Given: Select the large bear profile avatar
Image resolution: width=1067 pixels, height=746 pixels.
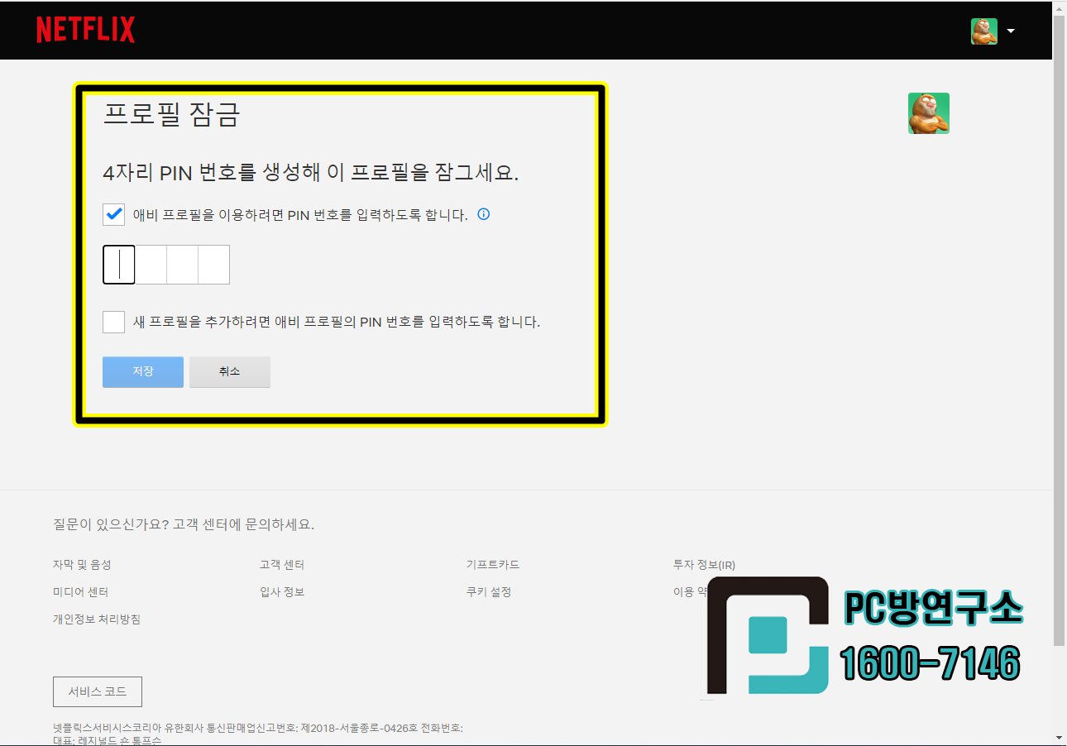Looking at the screenshot, I should click(929, 113).
